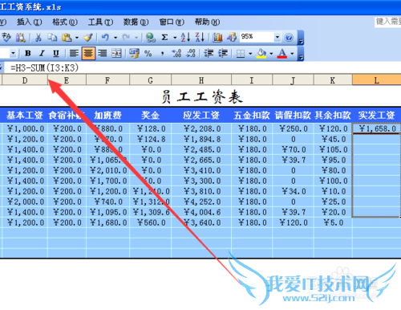Open the 格式 menu
Image resolution: width=401 pixels, height=310 pixels.
click(65, 22)
